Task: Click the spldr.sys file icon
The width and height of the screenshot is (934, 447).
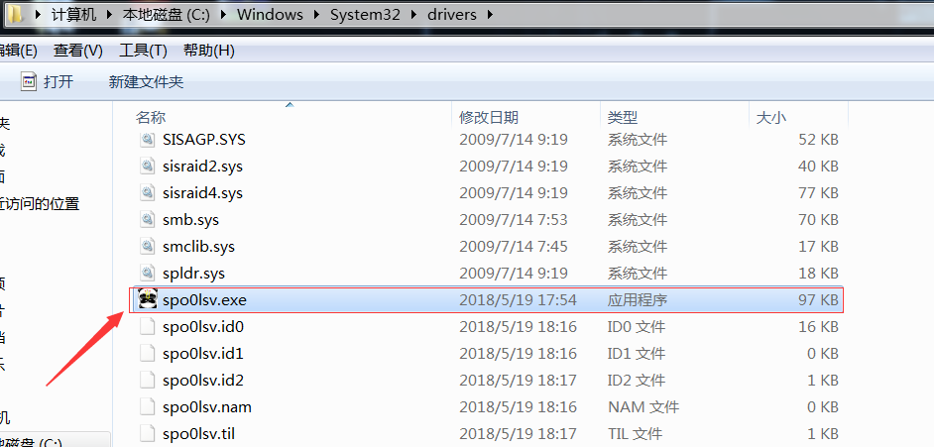Action: click(147, 273)
